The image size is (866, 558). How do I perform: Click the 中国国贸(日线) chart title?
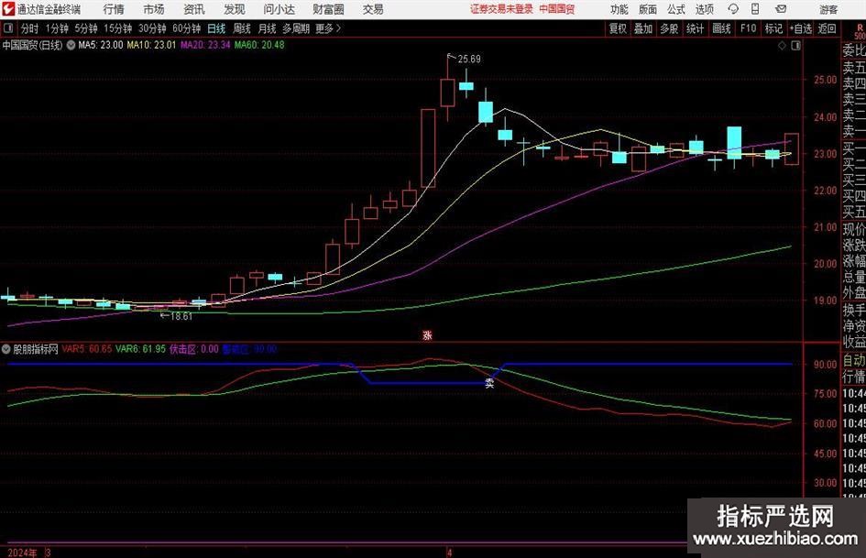(x=33, y=45)
